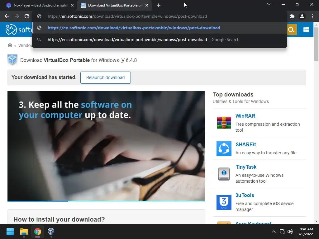Close the Download VirtualBox Portable tab
Image resolution: width=319 pixels, height=239 pixels.
tap(147, 5)
